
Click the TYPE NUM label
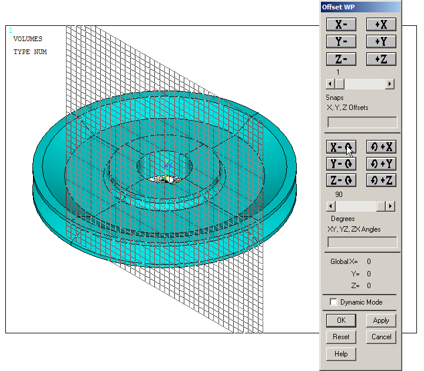30,52
